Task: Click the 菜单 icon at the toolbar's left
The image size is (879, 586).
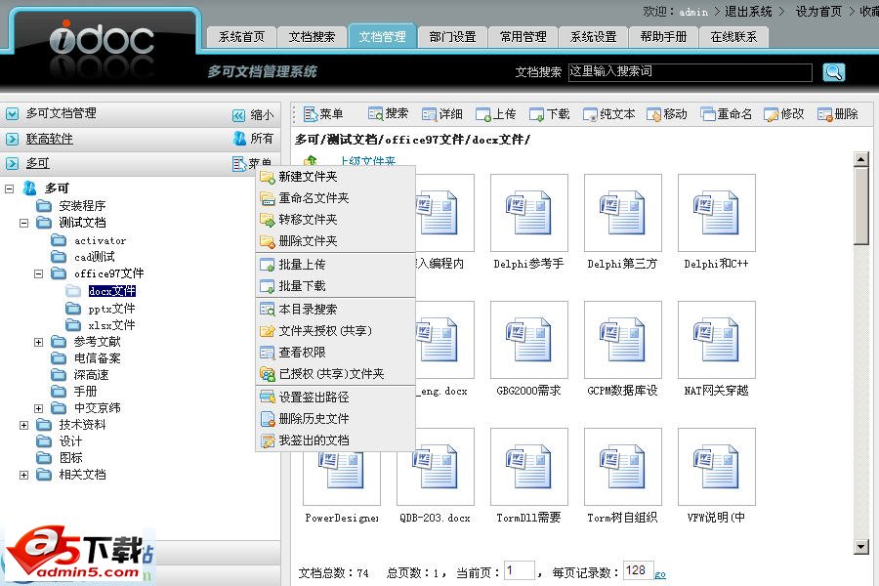Action: 311,113
